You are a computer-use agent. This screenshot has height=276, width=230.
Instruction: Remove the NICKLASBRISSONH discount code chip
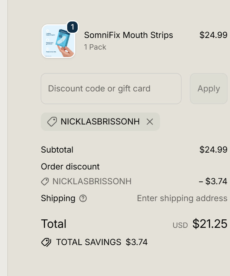coord(150,122)
